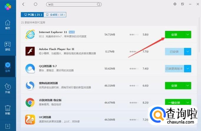Open the downloads icon at sidebar bottom

click(x=8, y=126)
